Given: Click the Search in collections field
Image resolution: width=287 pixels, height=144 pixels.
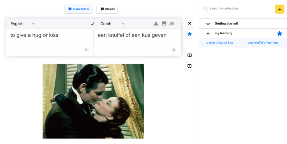Looking at the screenshot, I should pos(238,9).
